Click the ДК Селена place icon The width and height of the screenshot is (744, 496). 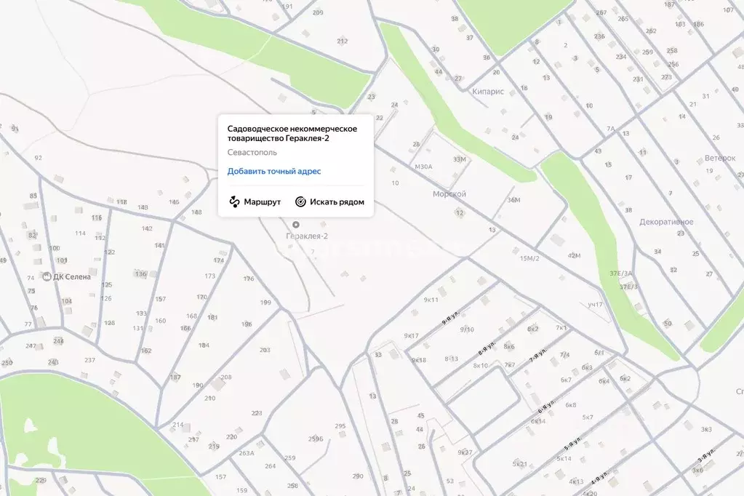(47, 276)
